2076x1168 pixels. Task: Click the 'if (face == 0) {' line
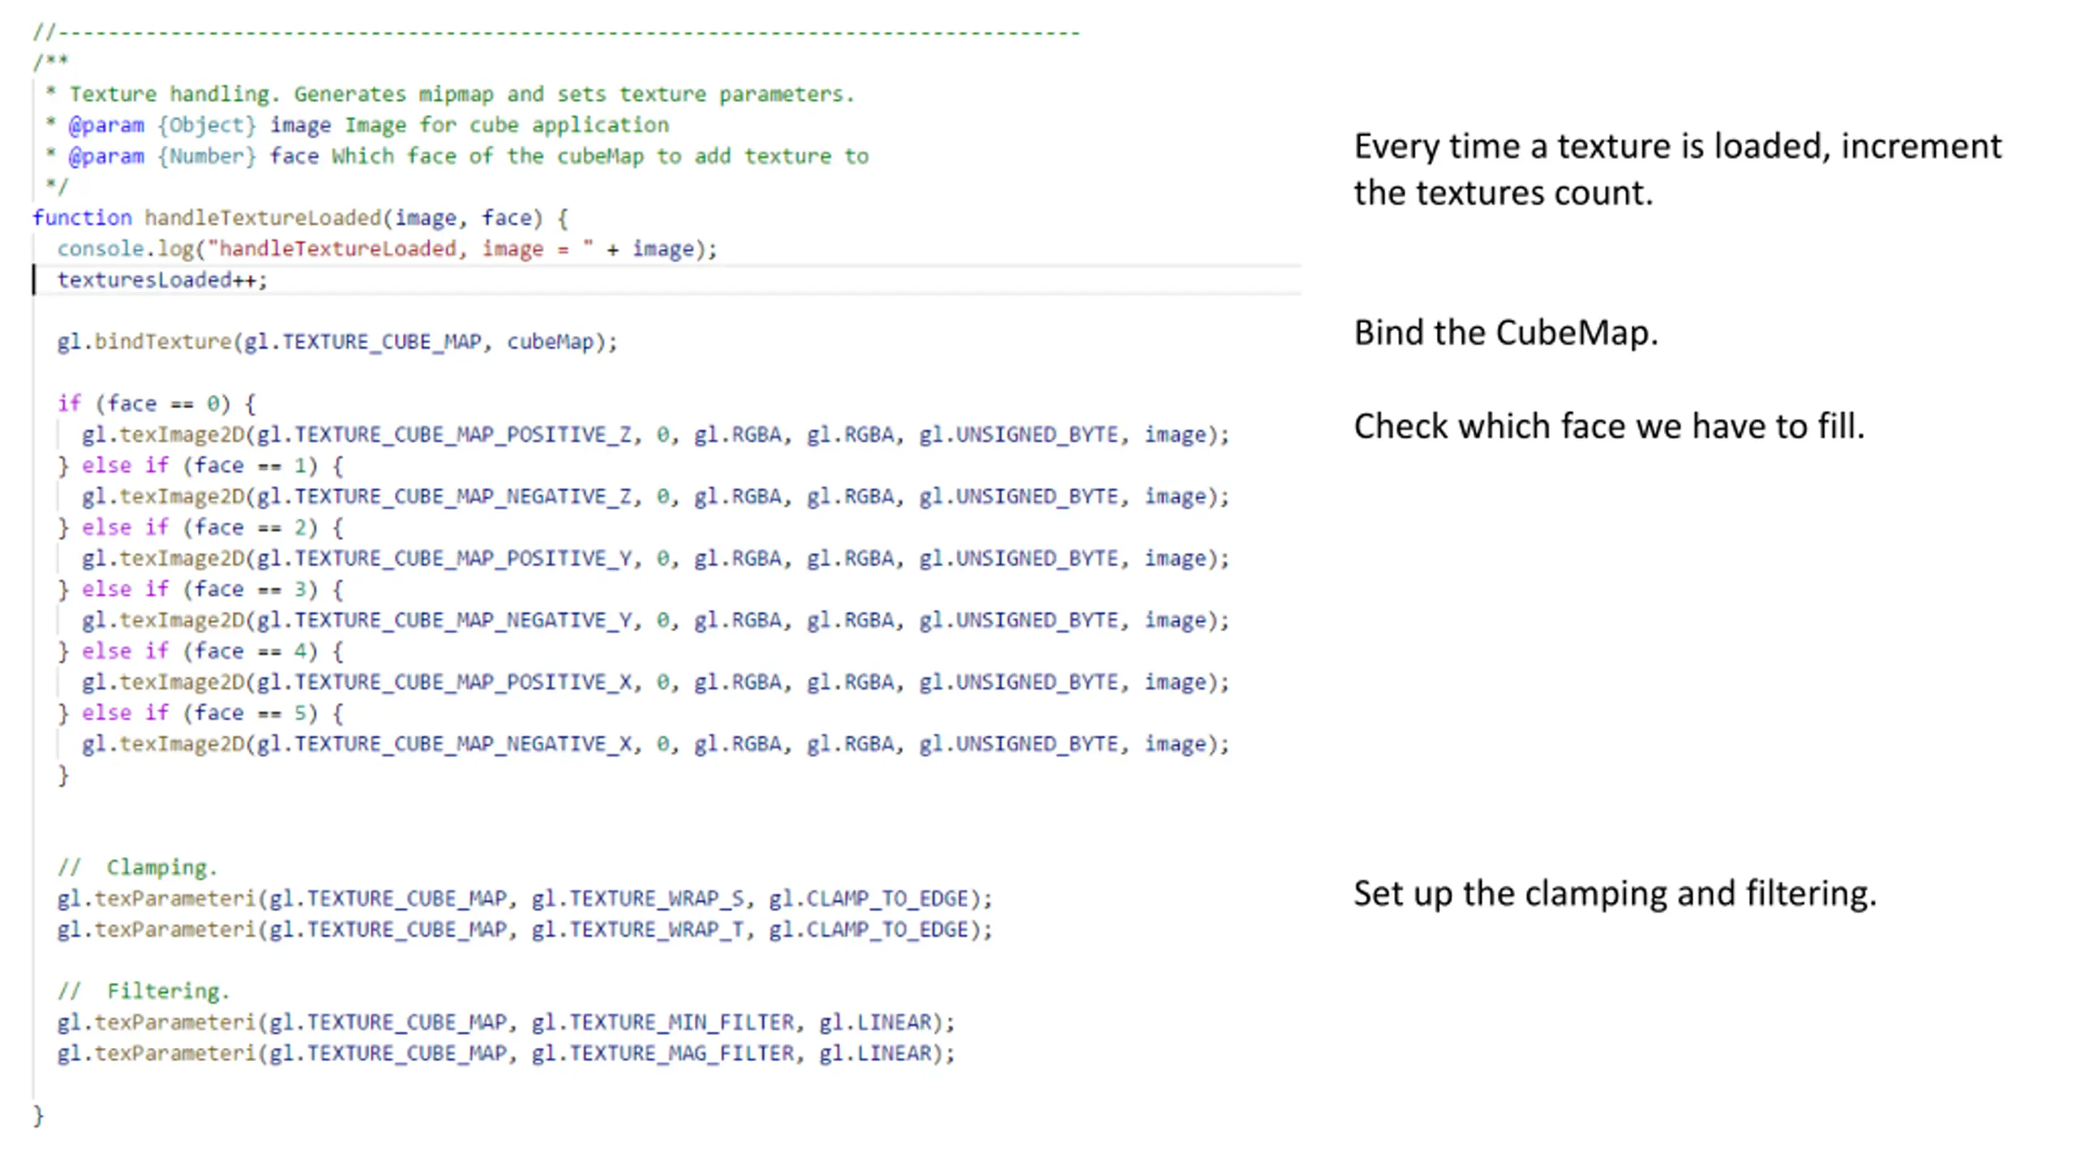156,403
